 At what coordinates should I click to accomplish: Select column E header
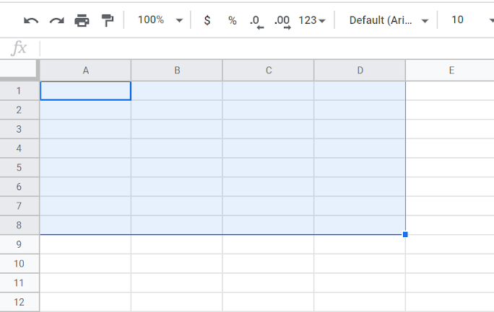click(x=450, y=71)
